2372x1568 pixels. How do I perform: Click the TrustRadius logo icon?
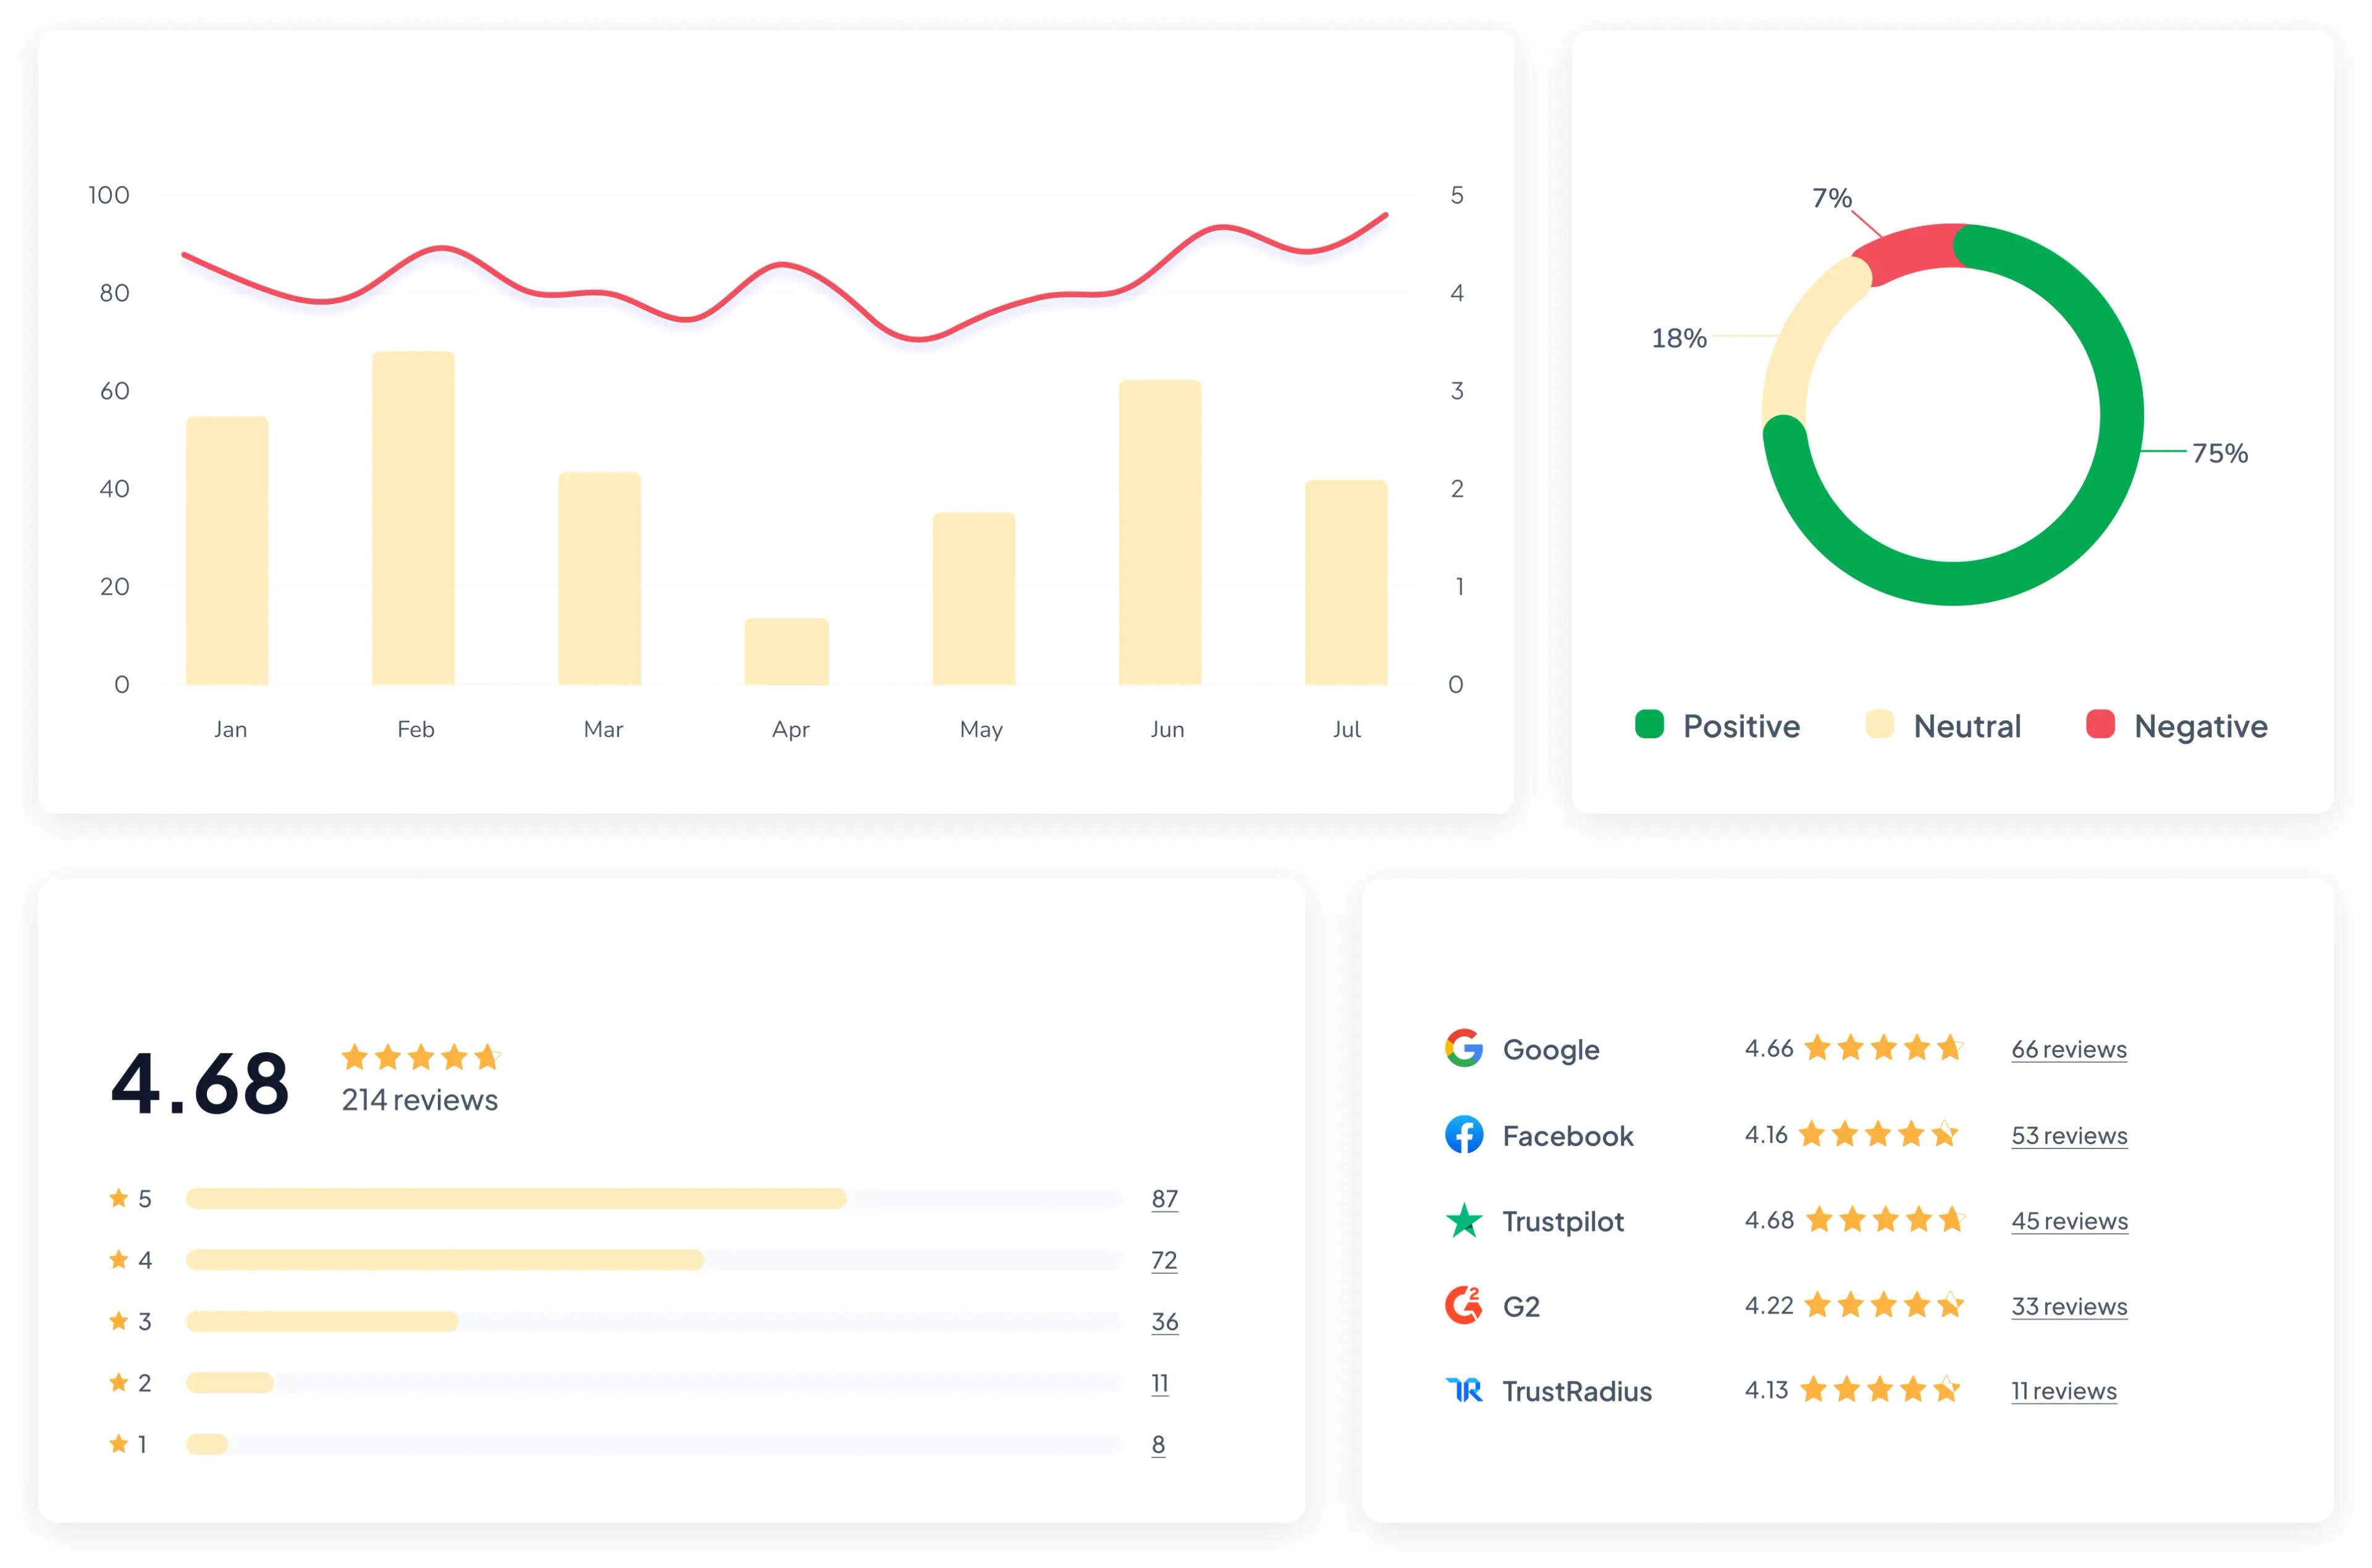click(x=1463, y=1390)
